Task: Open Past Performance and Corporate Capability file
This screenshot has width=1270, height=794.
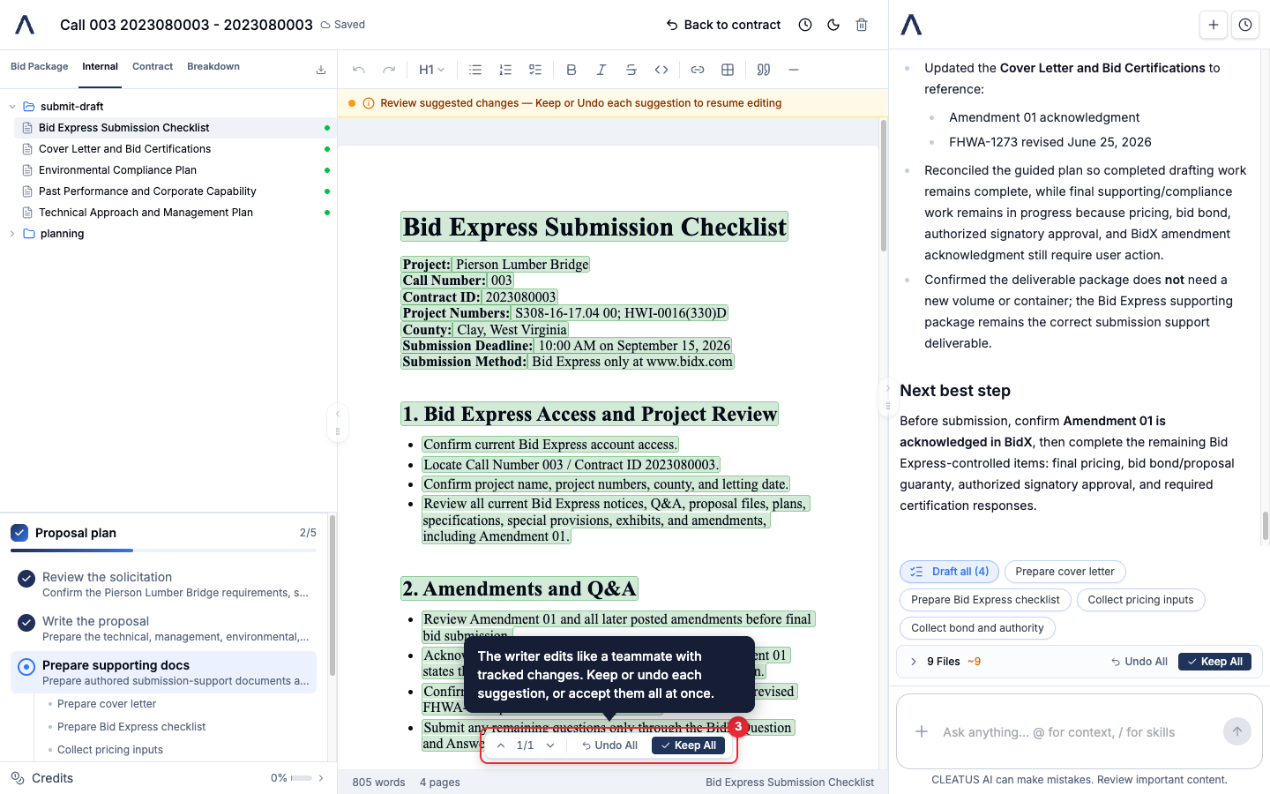Action: click(x=175, y=191)
